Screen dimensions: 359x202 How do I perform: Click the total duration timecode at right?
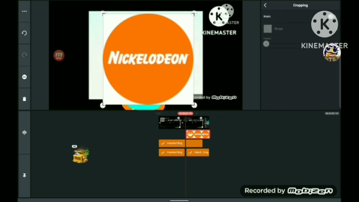332,113
